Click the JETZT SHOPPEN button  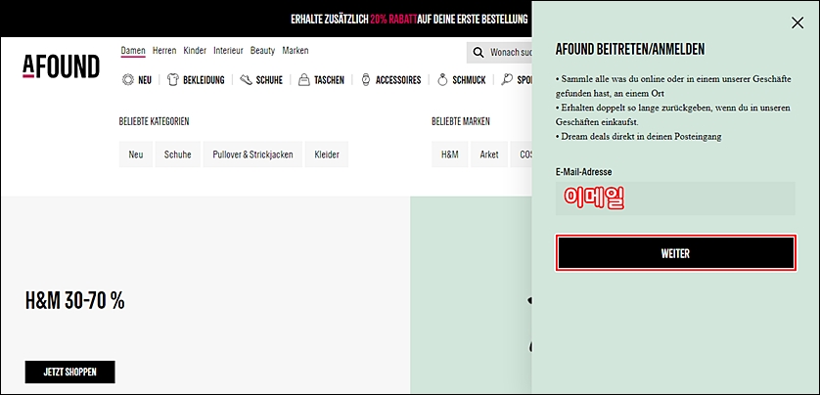(70, 372)
